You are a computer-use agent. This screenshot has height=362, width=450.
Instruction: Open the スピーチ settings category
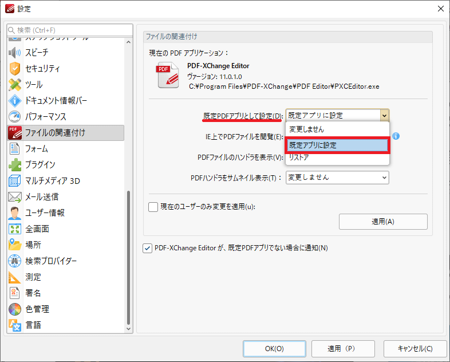tap(66, 53)
